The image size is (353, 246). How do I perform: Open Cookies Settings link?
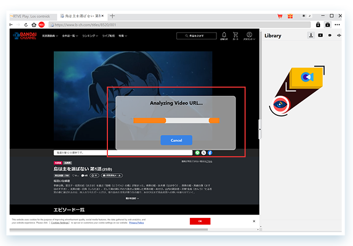point(60,223)
